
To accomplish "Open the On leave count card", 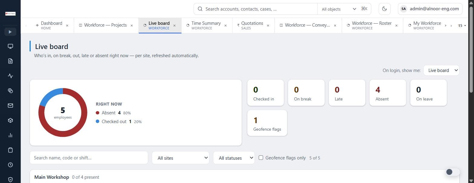I will coord(428,93).
